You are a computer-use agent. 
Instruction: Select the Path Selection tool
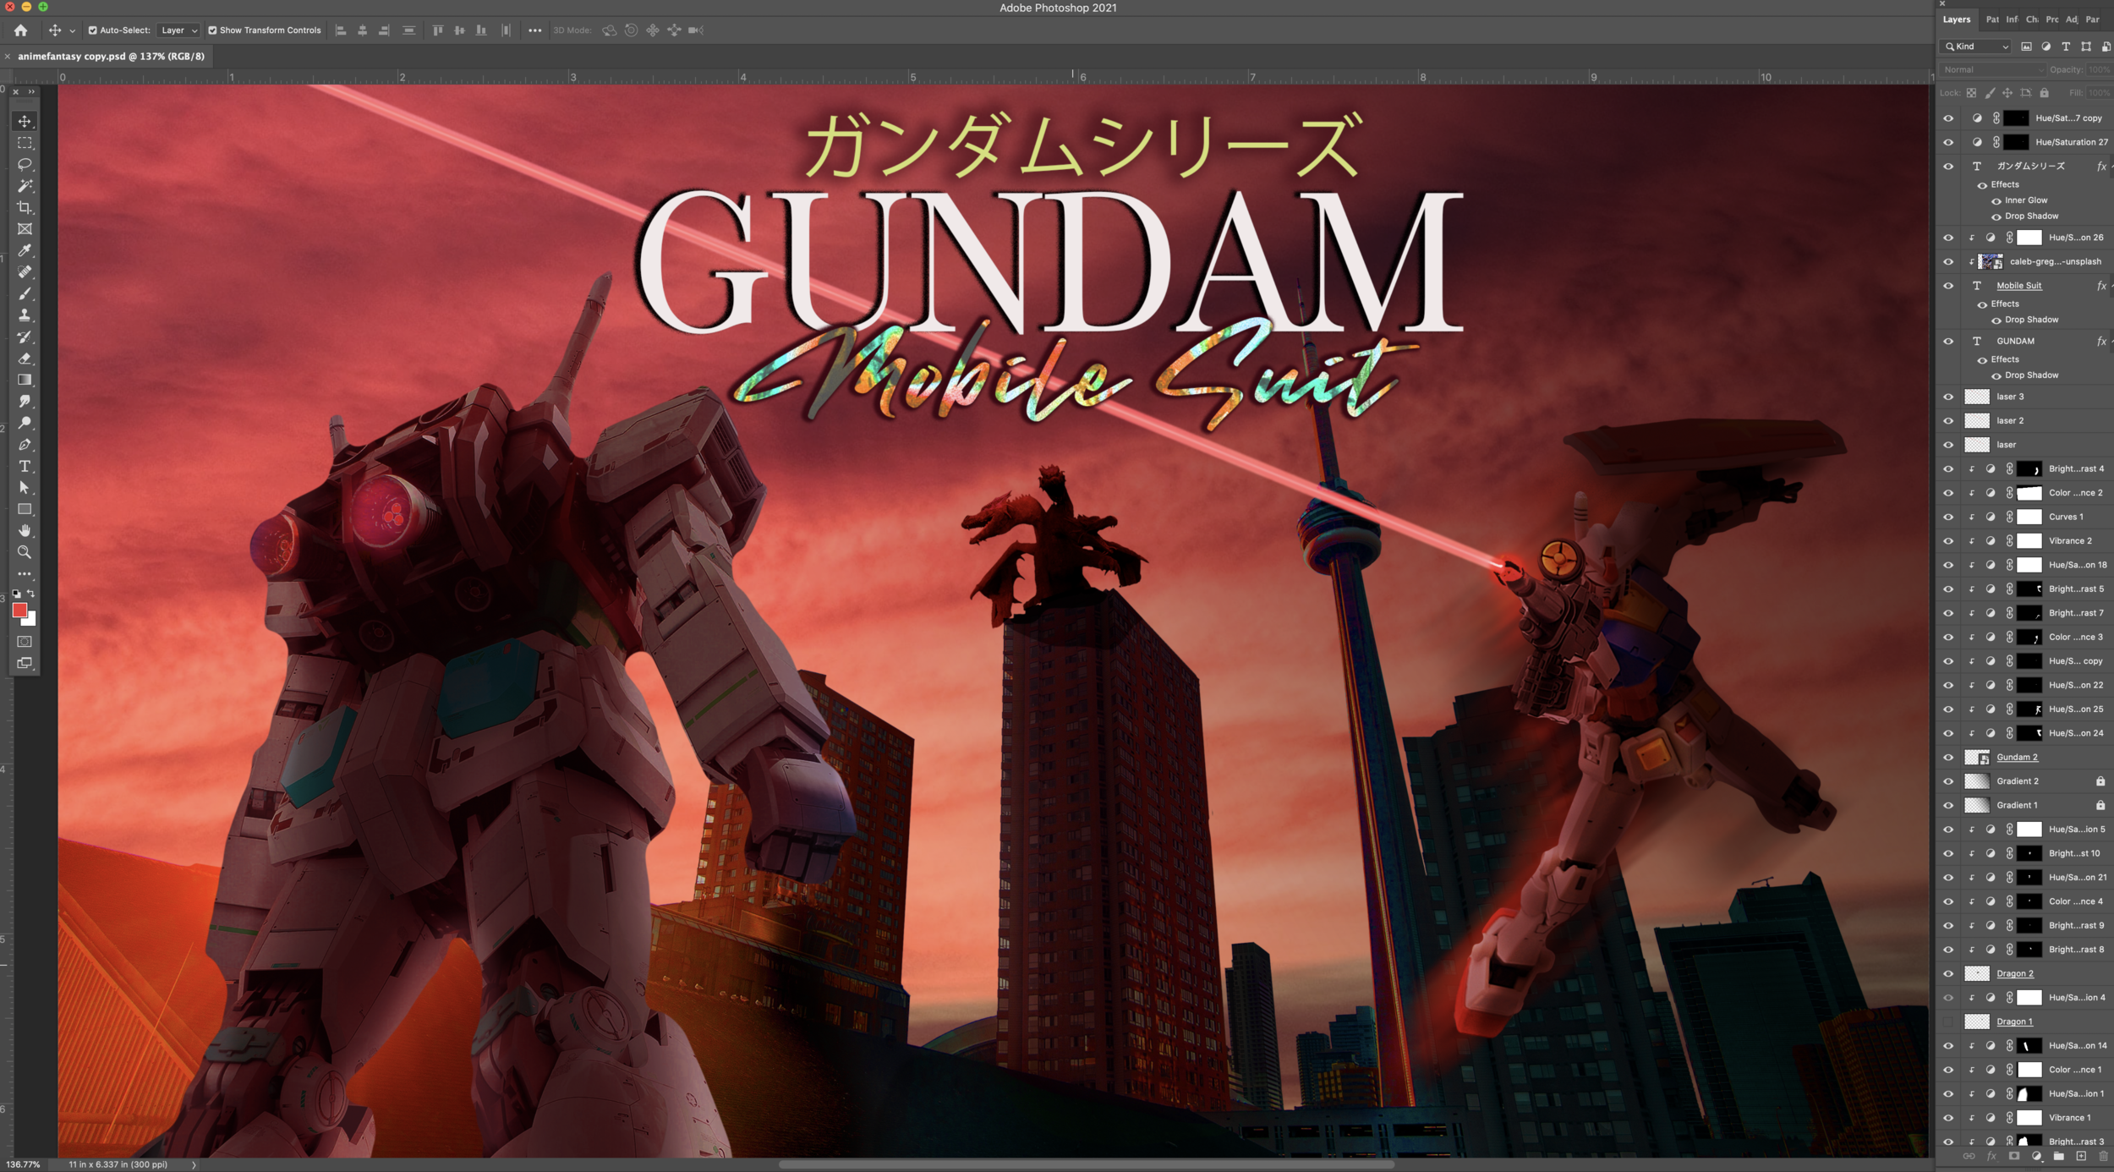(x=25, y=488)
